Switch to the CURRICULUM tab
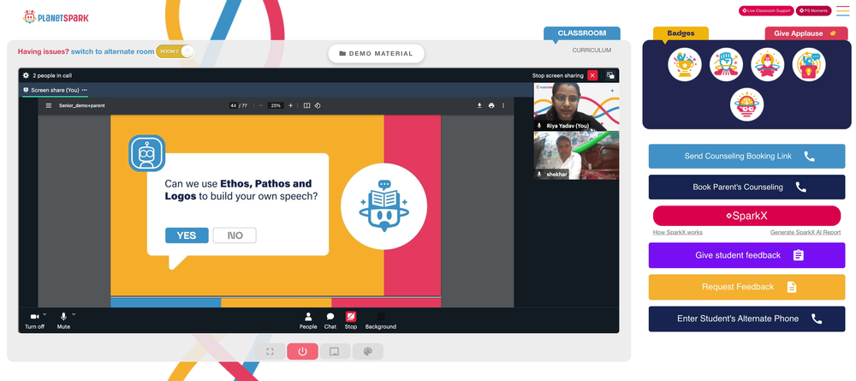 [x=591, y=51]
